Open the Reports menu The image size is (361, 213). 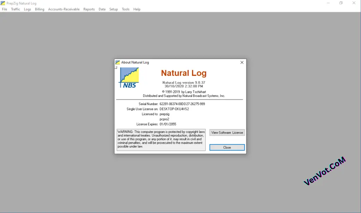click(x=89, y=9)
